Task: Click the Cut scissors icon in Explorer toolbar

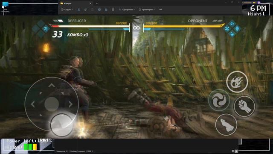Action: pos(79,9)
